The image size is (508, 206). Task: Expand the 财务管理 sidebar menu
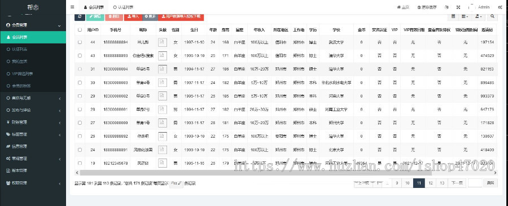coord(33,122)
